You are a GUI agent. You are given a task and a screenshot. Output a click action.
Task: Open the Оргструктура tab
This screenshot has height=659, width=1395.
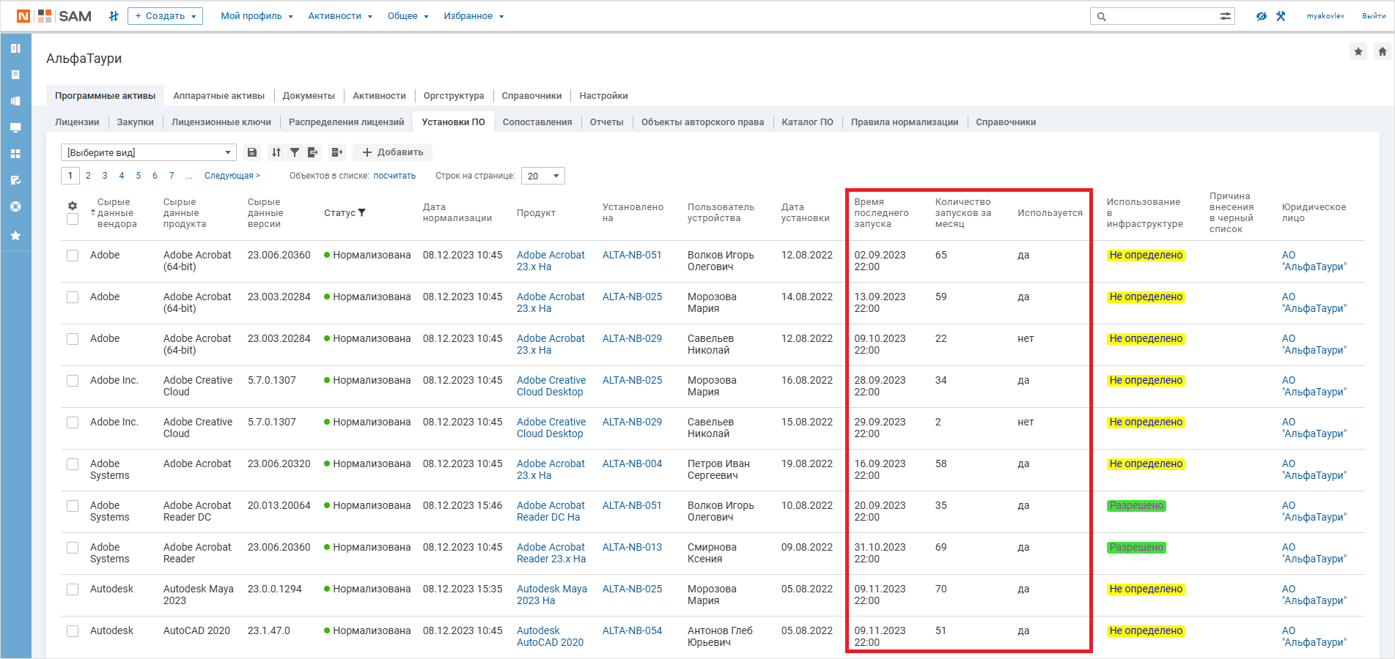454,96
